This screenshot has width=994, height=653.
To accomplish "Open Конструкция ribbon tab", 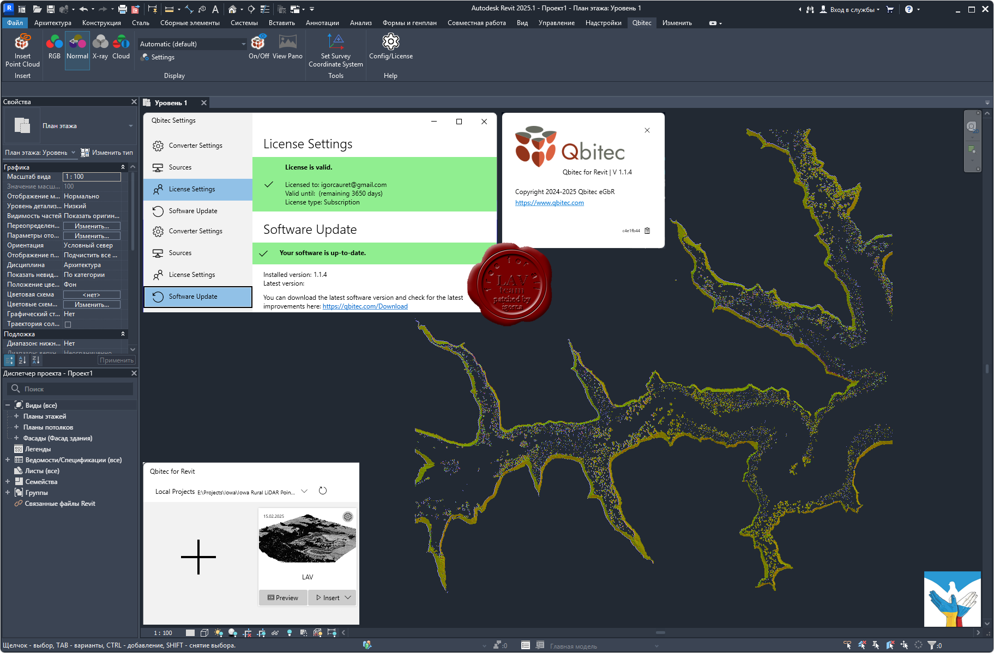I will (x=101, y=23).
